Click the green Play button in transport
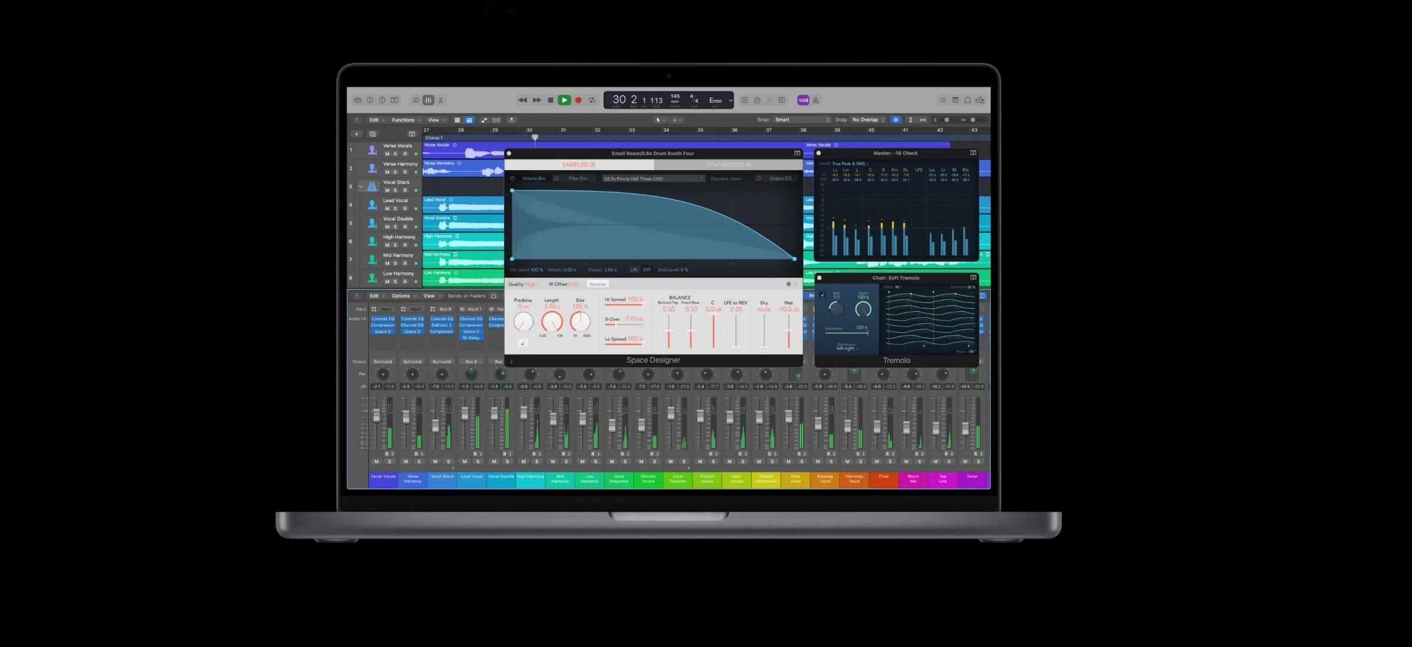This screenshot has width=1412, height=647. tap(564, 100)
